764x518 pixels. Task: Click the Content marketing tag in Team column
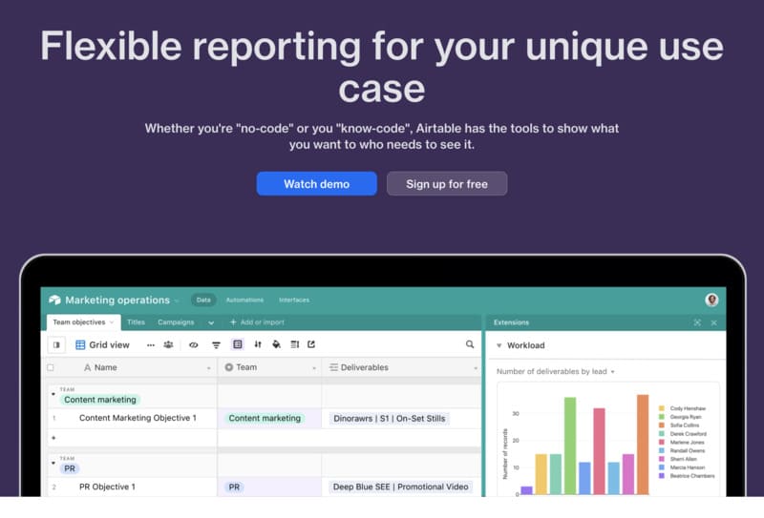[x=265, y=418]
